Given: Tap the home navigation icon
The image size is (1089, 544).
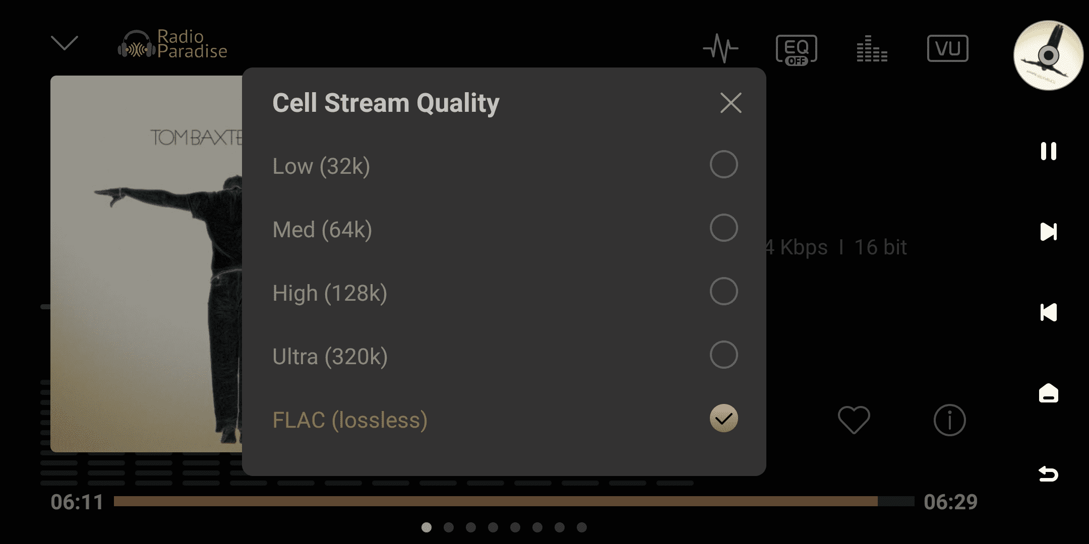Looking at the screenshot, I should (x=1048, y=393).
